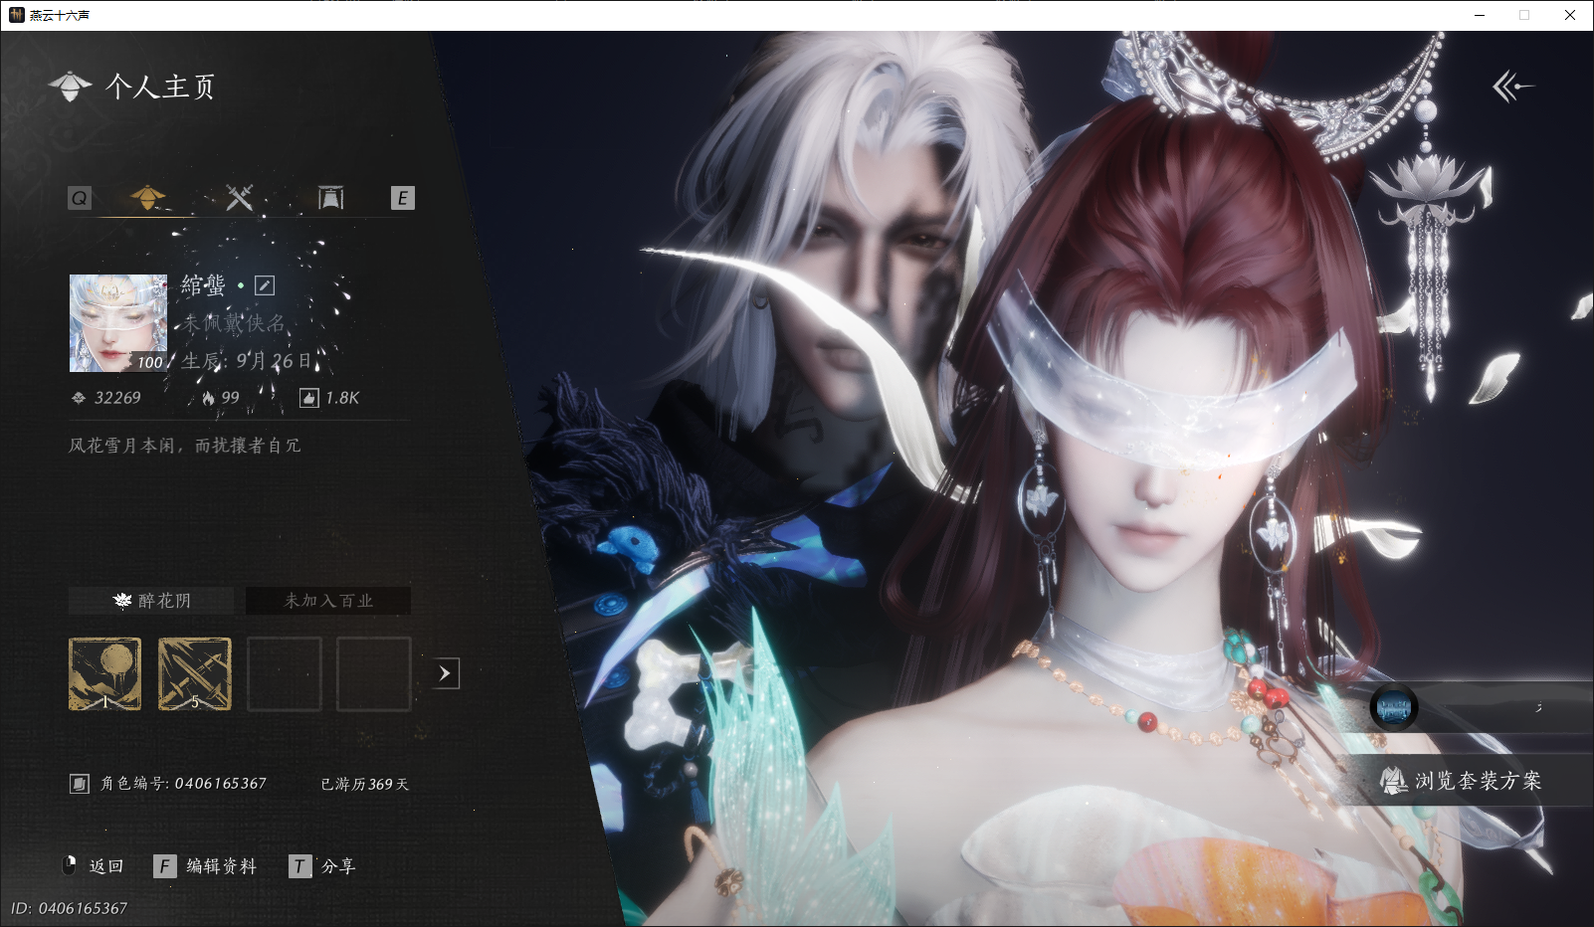This screenshot has width=1594, height=927.
Task: Select the golden flower profile tab
Action: [148, 198]
